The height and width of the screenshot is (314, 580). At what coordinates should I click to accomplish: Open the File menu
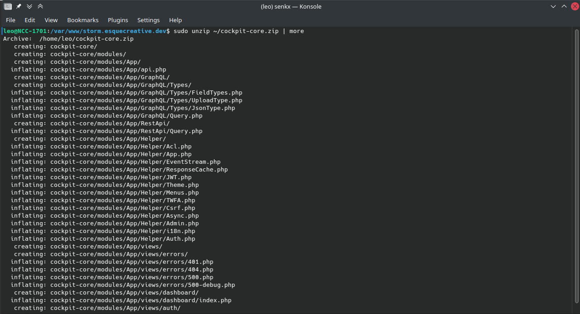coord(10,20)
